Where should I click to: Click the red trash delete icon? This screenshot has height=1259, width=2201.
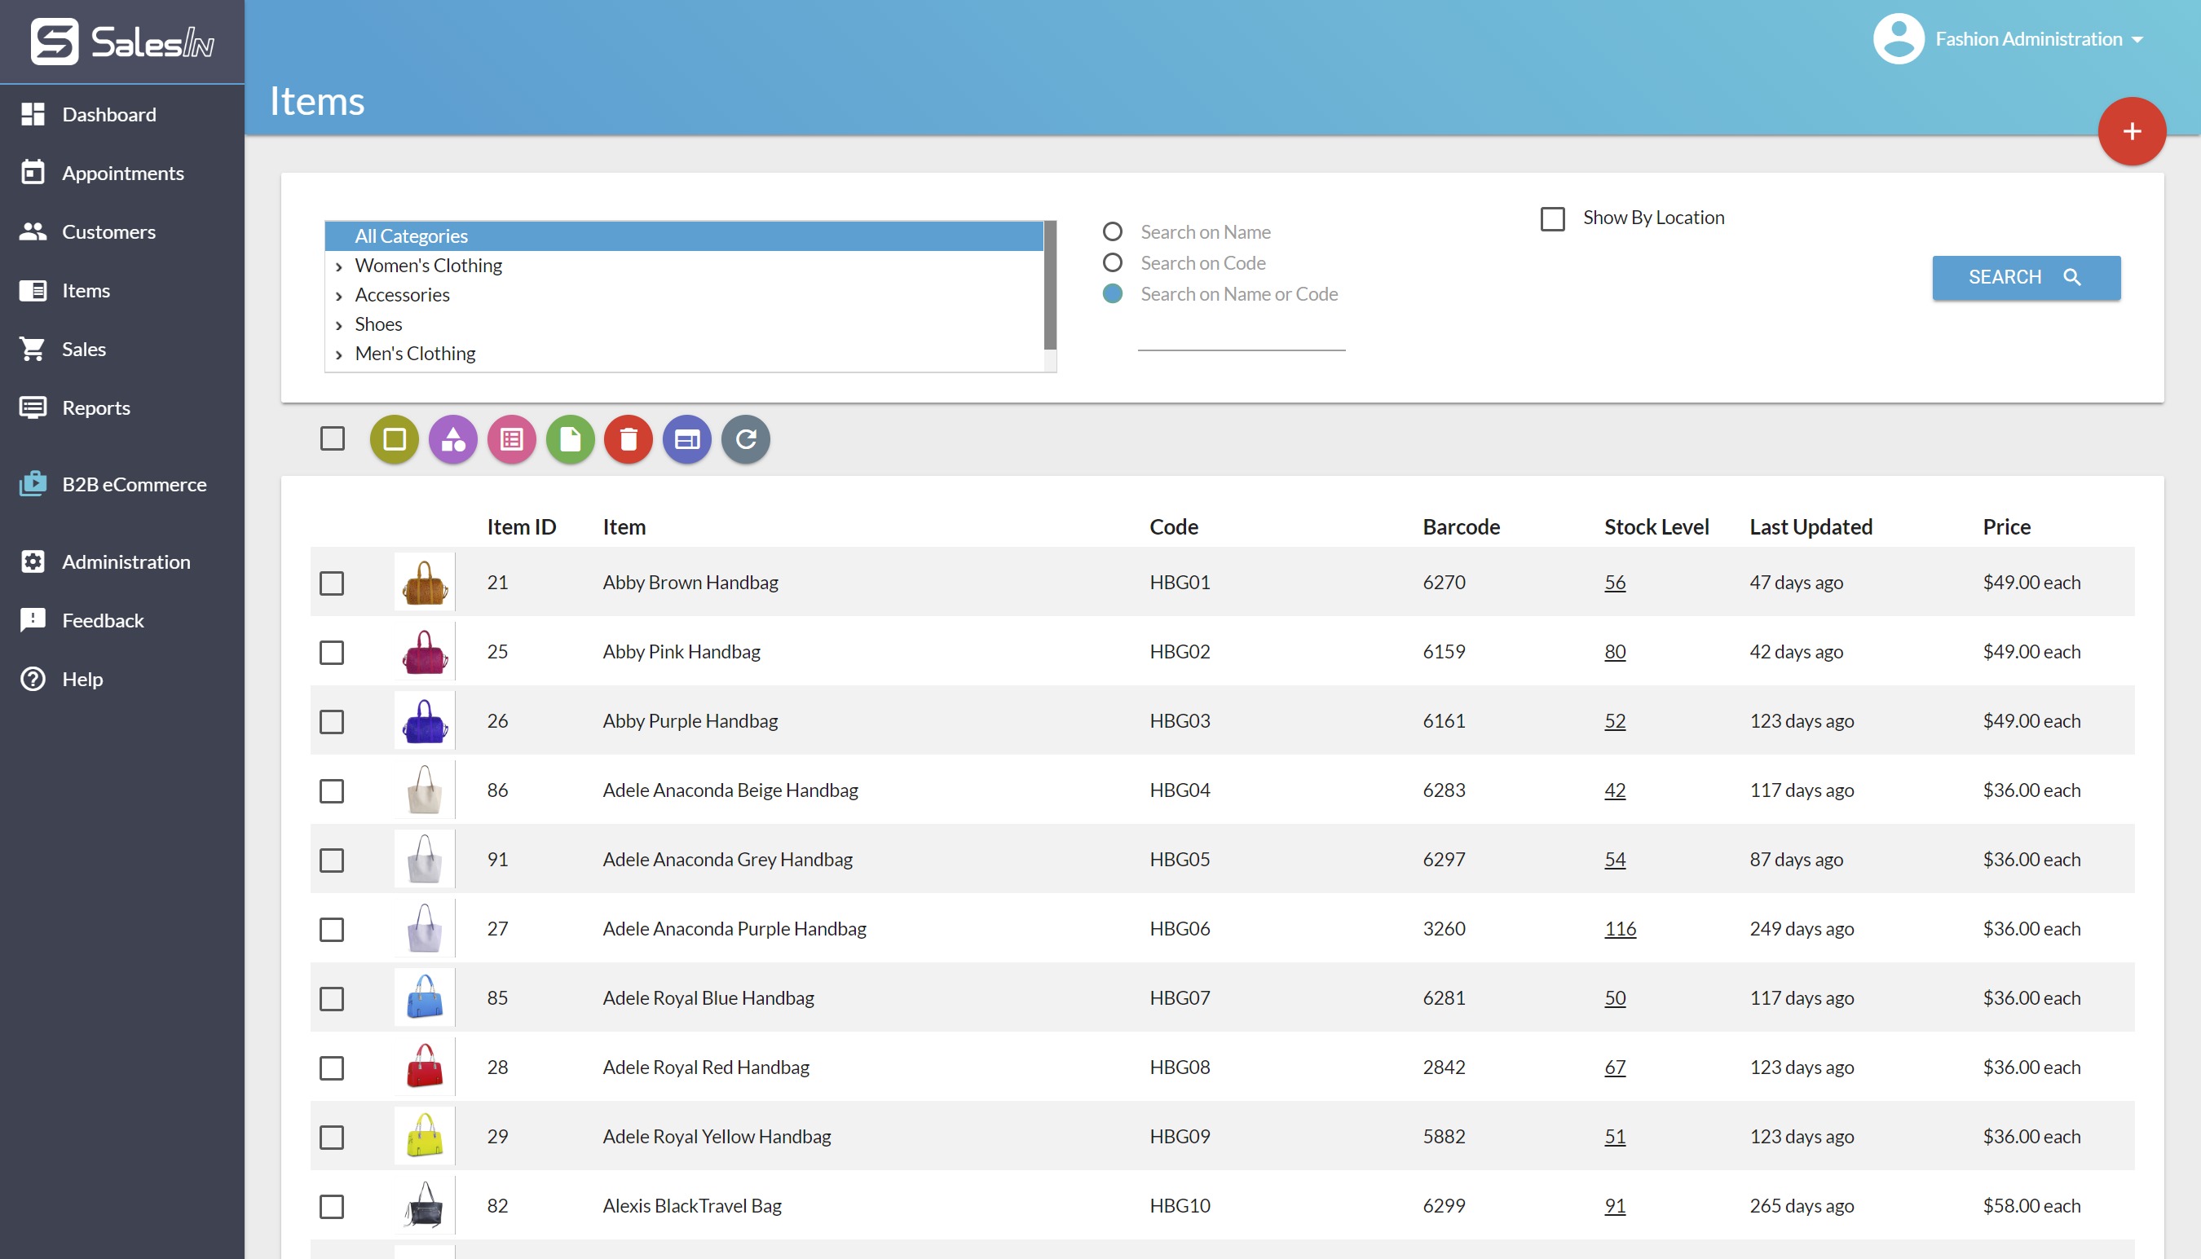coord(629,439)
